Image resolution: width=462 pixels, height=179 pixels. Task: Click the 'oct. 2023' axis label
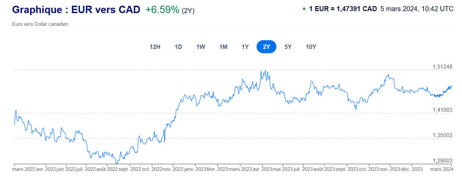[369, 169]
